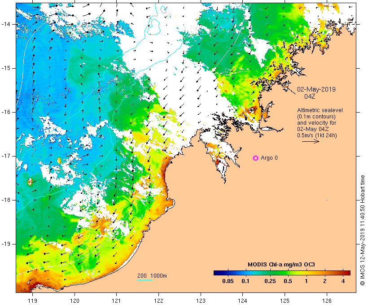Click the chlorophyll color scale bar

[282, 273]
